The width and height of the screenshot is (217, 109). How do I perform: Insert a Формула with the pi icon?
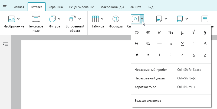pyautogui.click(x=116, y=19)
